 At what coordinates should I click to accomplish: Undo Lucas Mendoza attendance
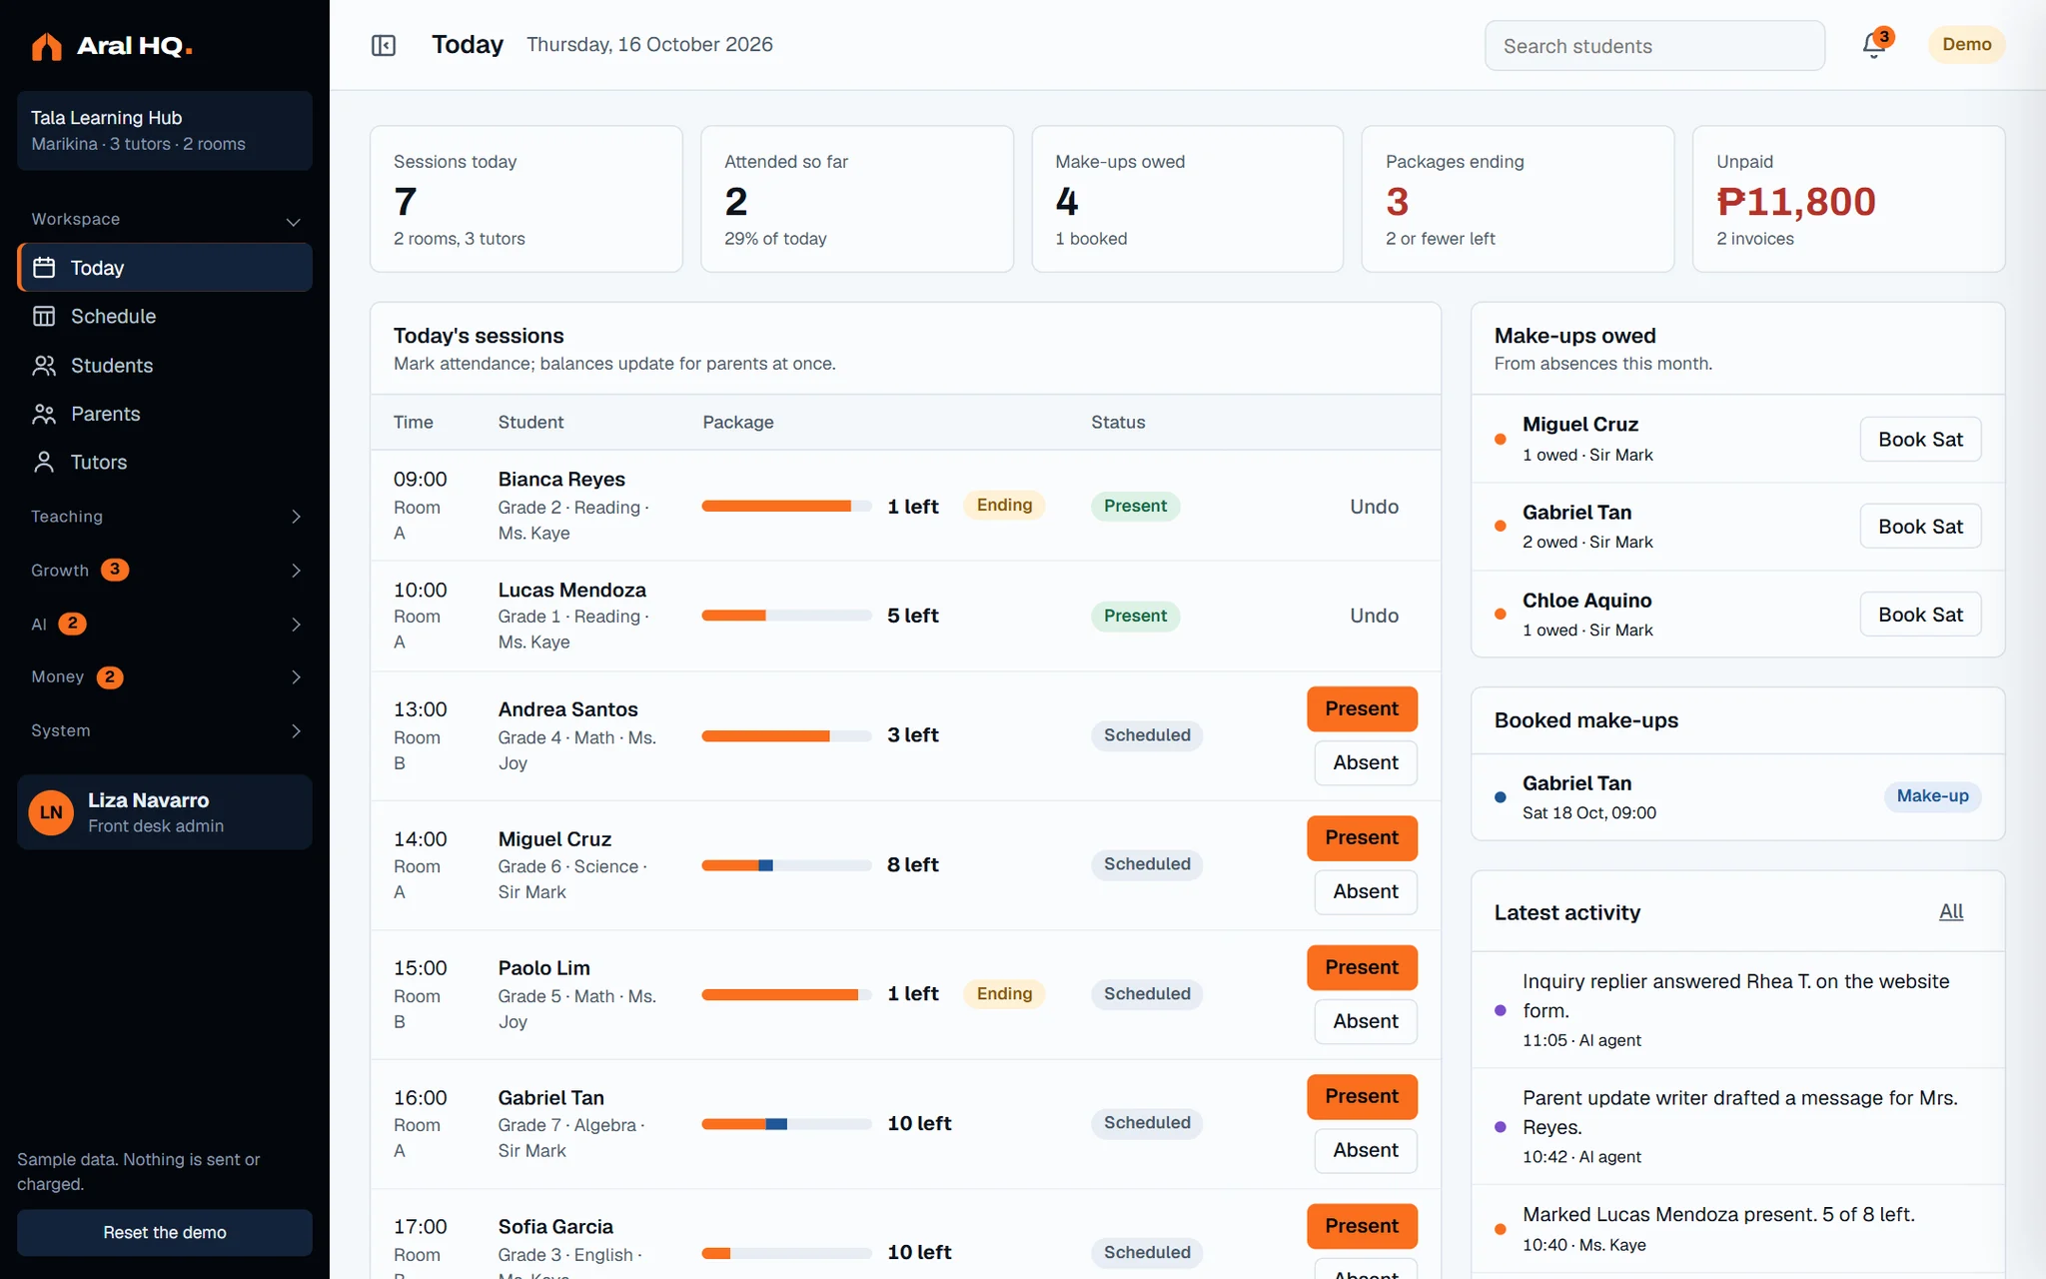click(1374, 616)
